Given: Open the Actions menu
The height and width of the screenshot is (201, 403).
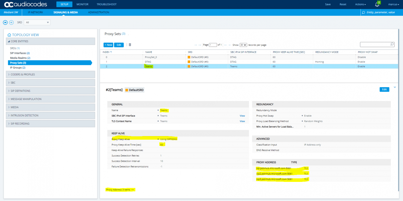Looking at the screenshot, I should tap(360, 4).
